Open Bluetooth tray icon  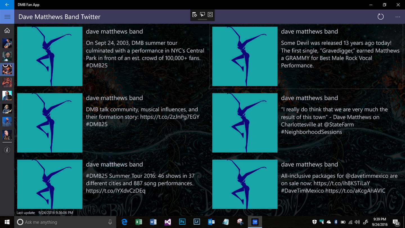click(x=336, y=222)
